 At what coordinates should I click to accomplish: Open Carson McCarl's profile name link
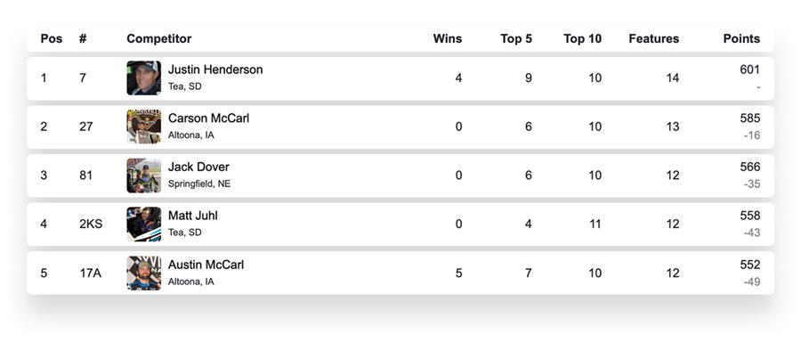pos(208,118)
